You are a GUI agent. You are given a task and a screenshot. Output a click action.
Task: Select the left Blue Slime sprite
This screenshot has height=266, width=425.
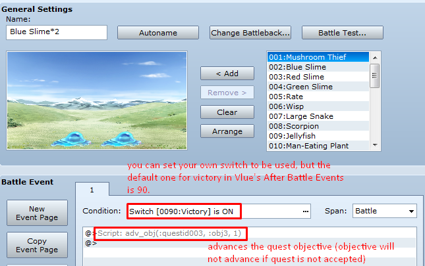(72, 139)
